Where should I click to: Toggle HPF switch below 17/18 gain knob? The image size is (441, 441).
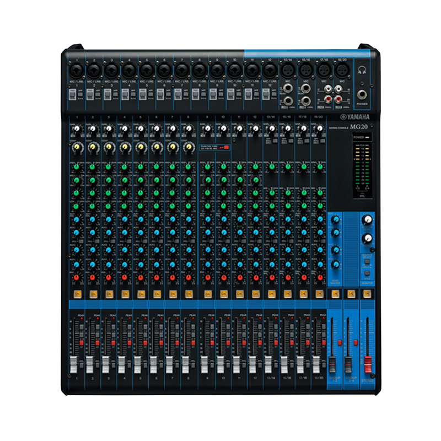coord(307,141)
